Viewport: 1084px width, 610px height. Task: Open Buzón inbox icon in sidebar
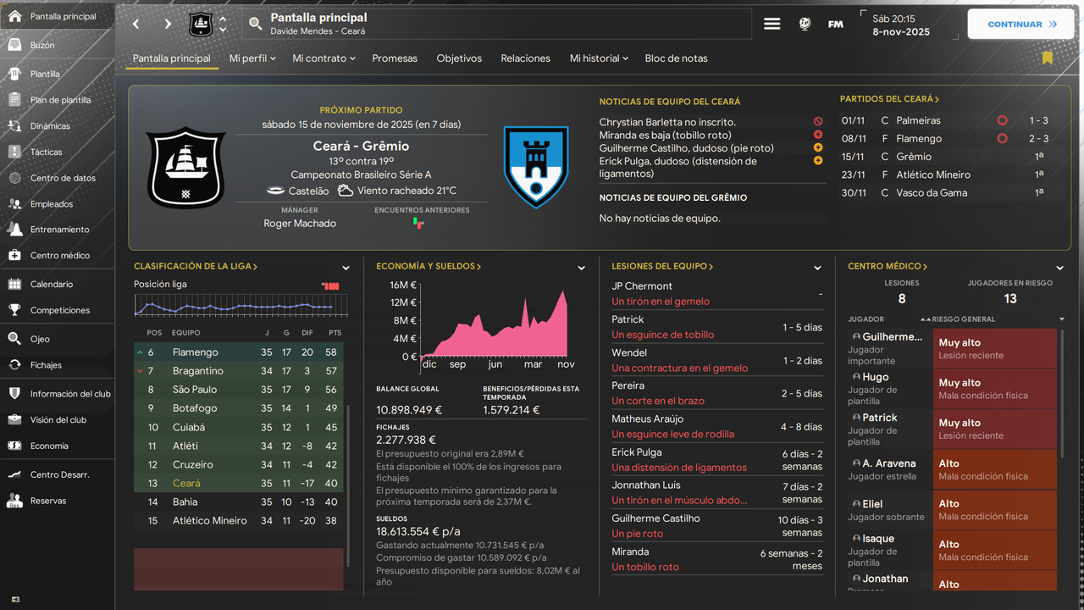pos(14,45)
